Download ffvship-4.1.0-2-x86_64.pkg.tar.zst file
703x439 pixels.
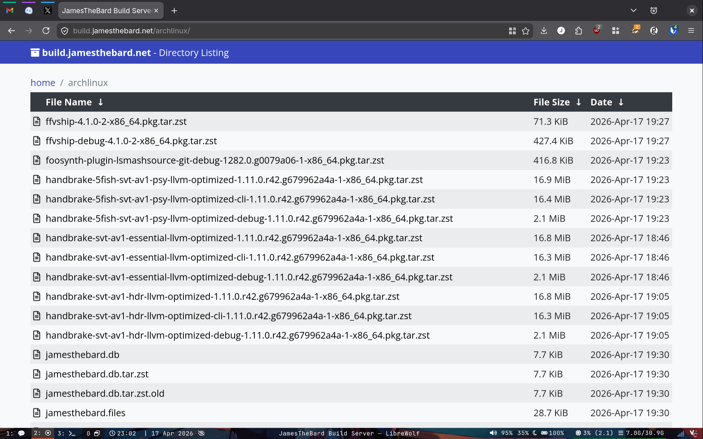(116, 121)
